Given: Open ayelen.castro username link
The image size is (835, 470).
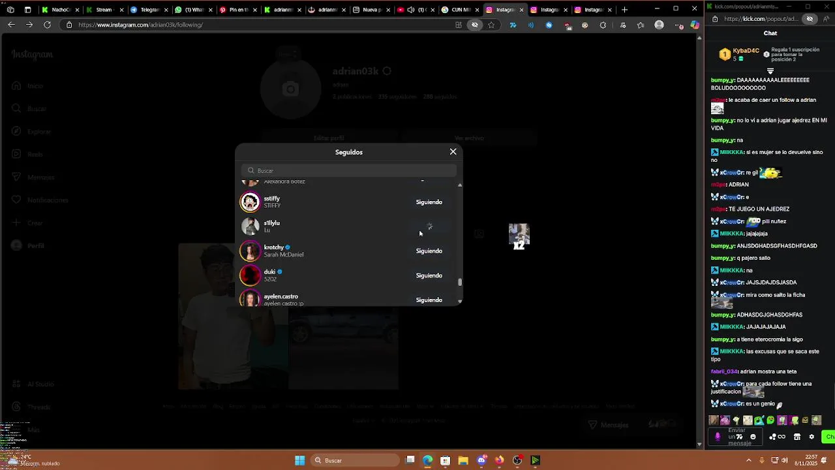Looking at the screenshot, I should click(x=281, y=296).
